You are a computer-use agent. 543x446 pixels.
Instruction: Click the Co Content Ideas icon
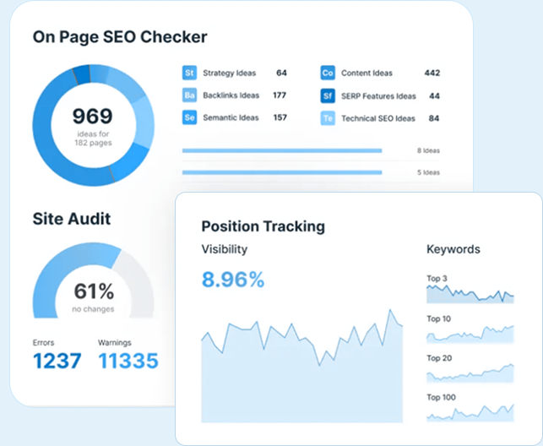[328, 73]
